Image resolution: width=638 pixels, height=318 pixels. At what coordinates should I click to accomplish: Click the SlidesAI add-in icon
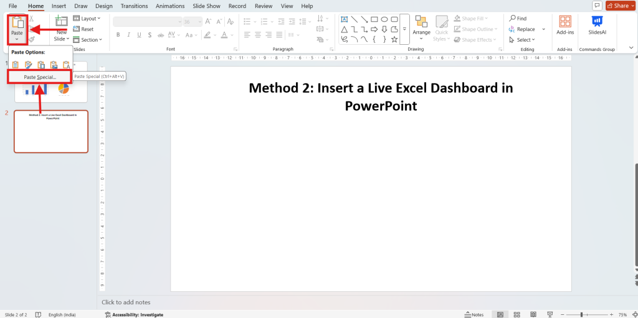pyautogui.click(x=596, y=26)
